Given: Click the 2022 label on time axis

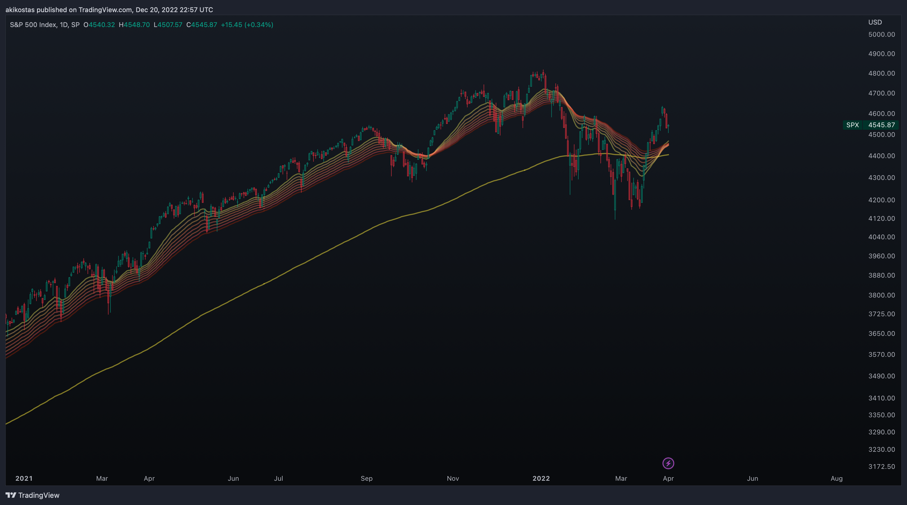Looking at the screenshot, I should click(541, 478).
